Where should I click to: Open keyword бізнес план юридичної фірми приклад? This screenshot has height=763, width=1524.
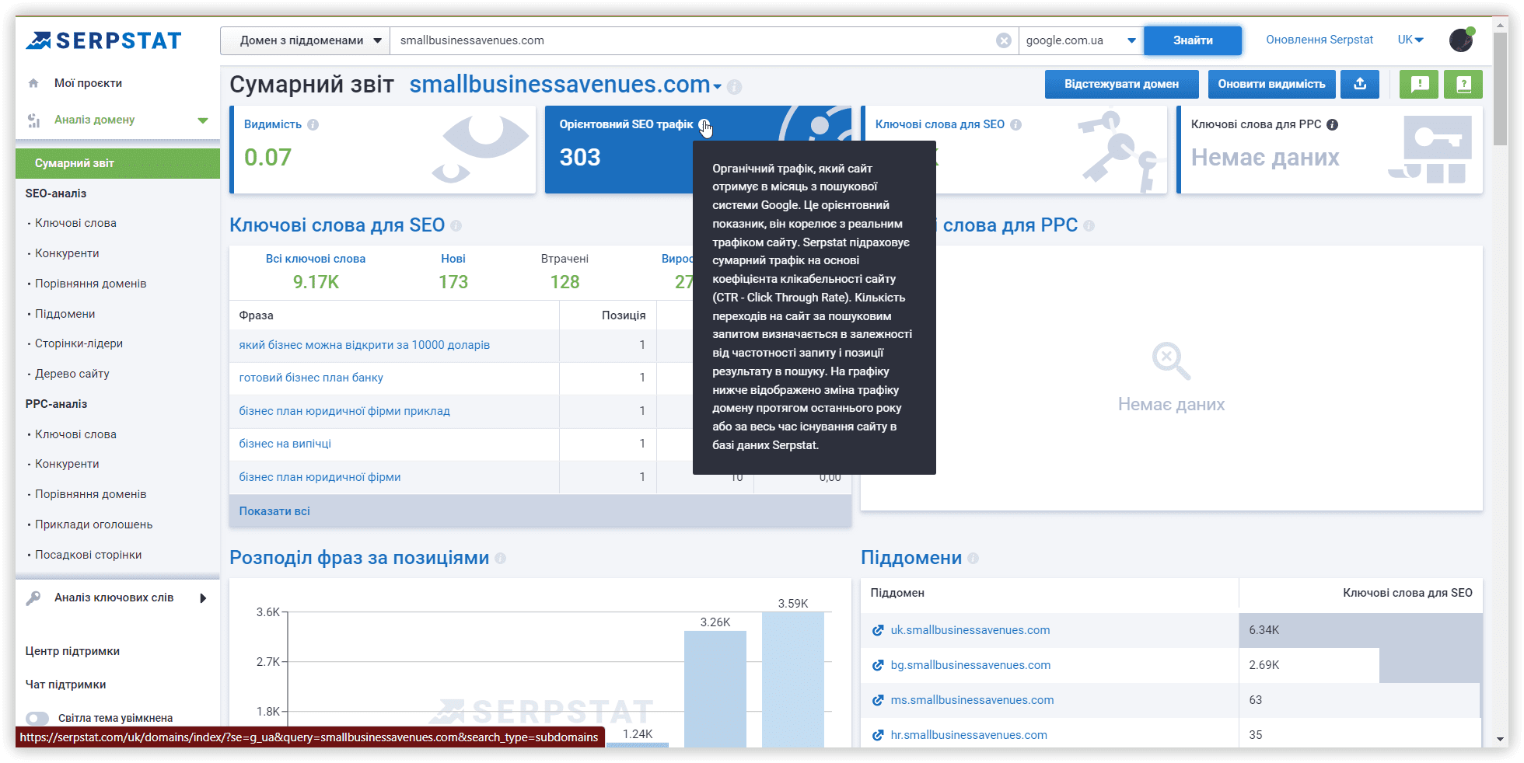click(x=344, y=411)
